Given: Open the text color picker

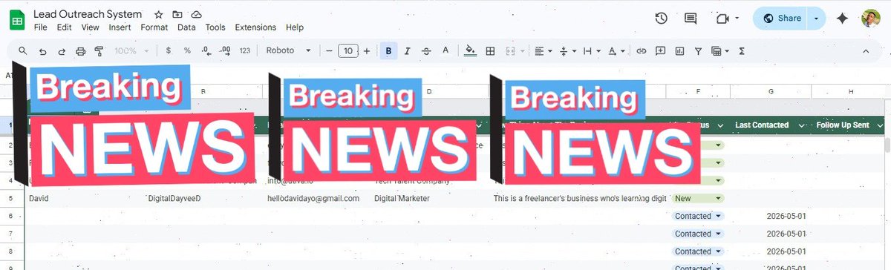Looking at the screenshot, I should click(446, 51).
